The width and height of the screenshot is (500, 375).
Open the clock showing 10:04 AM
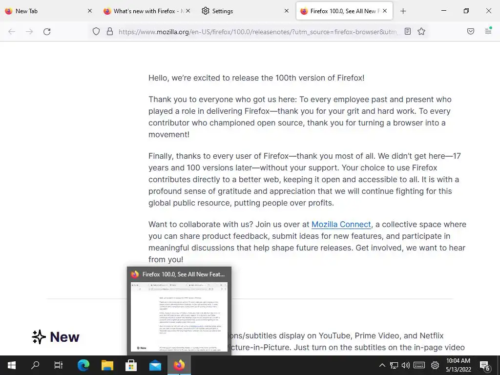[458, 365]
